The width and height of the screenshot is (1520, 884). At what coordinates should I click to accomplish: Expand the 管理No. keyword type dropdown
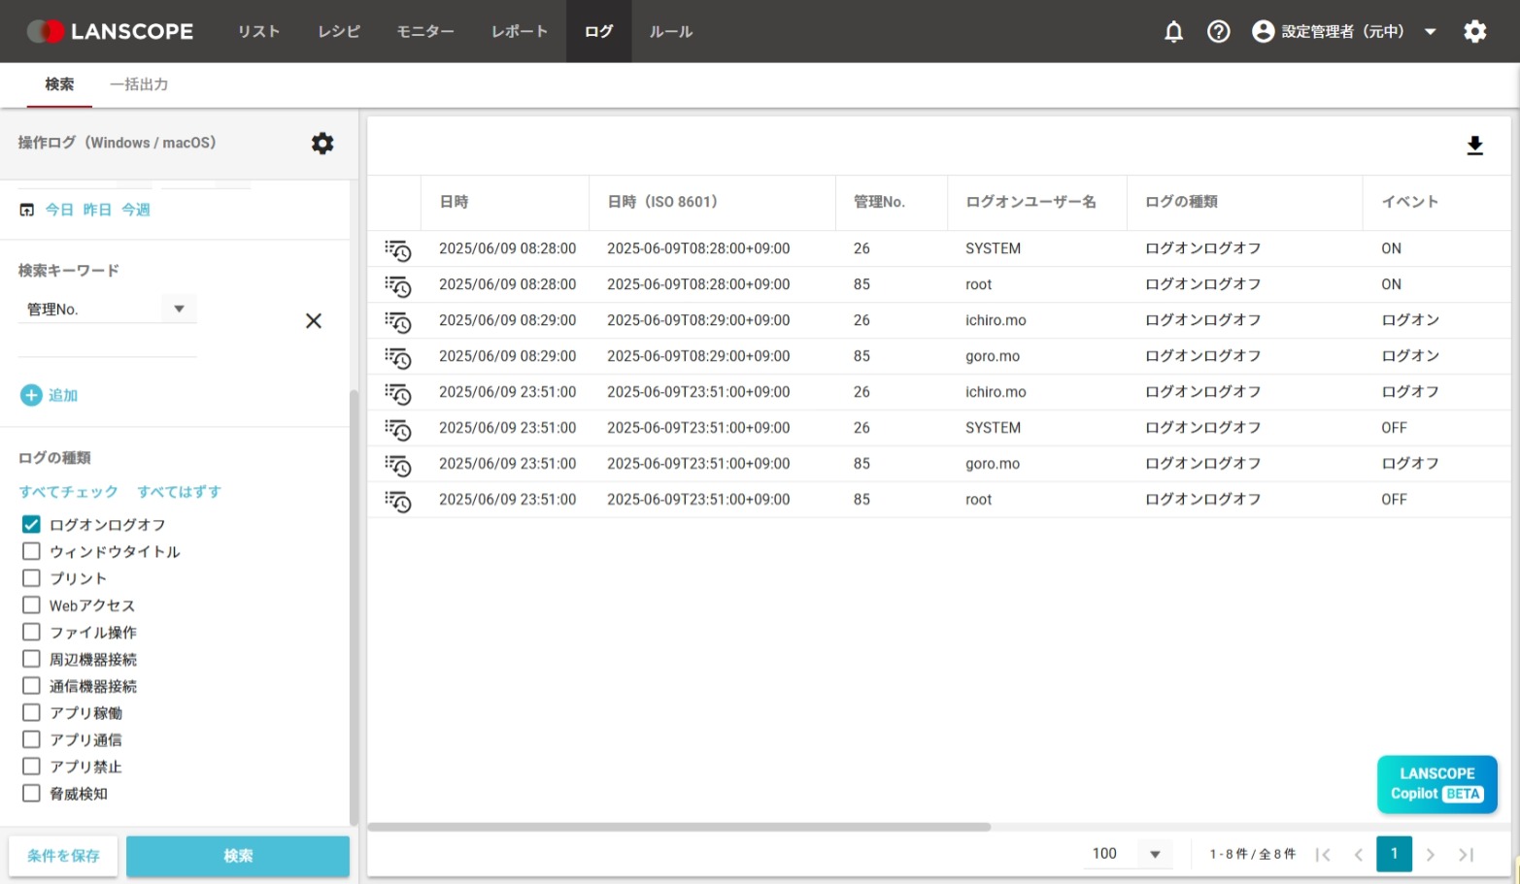tap(179, 310)
